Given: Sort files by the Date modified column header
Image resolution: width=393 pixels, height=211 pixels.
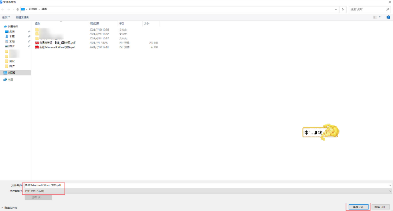Looking at the screenshot, I should (x=94, y=23).
